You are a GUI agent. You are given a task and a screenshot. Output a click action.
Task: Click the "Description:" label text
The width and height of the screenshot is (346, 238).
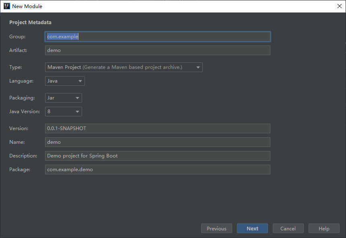tap(23, 156)
